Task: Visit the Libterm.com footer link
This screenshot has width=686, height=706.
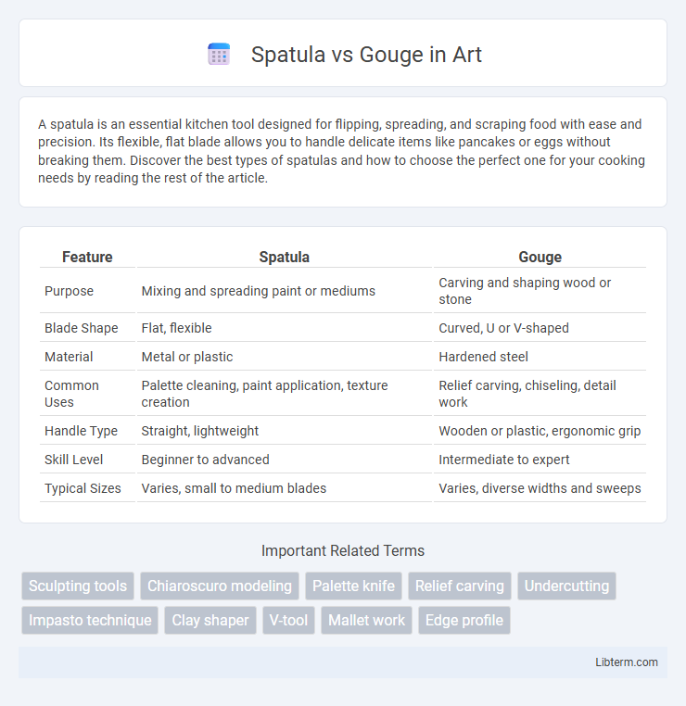Action: pyautogui.click(x=627, y=662)
